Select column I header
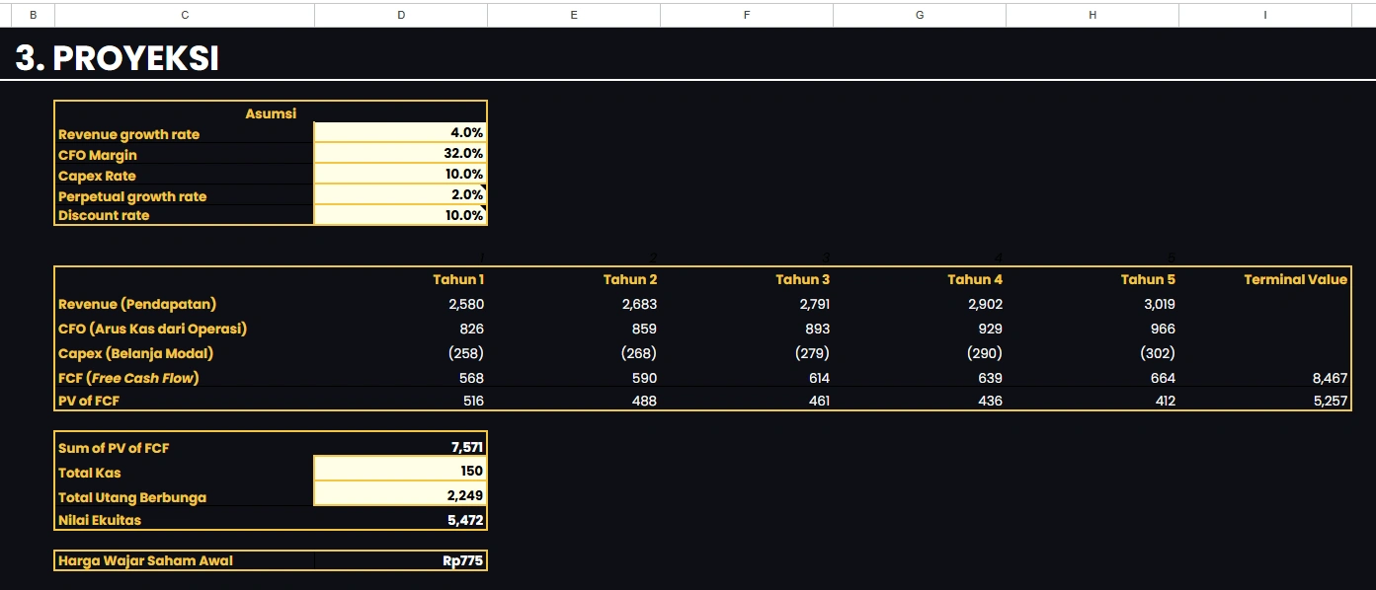This screenshot has height=590, width=1376. pos(1265,15)
